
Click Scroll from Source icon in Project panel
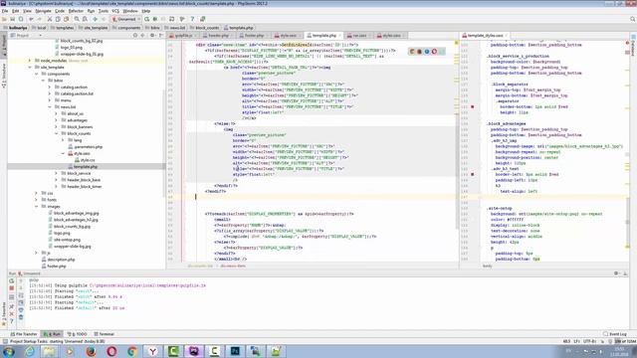coord(135,36)
